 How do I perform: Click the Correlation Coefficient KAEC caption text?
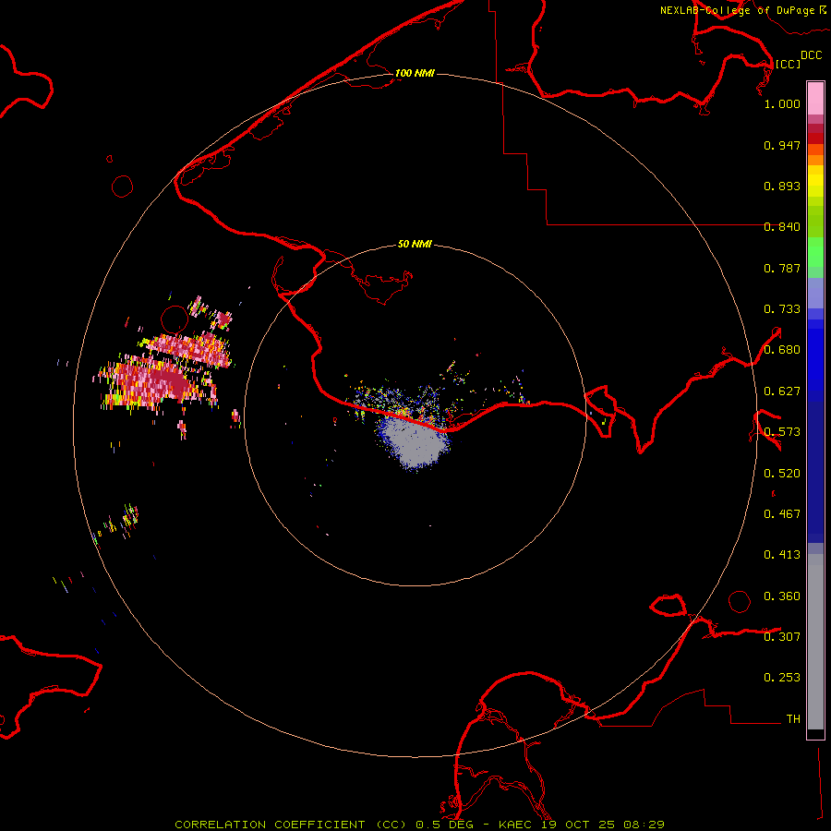pyautogui.click(x=419, y=825)
